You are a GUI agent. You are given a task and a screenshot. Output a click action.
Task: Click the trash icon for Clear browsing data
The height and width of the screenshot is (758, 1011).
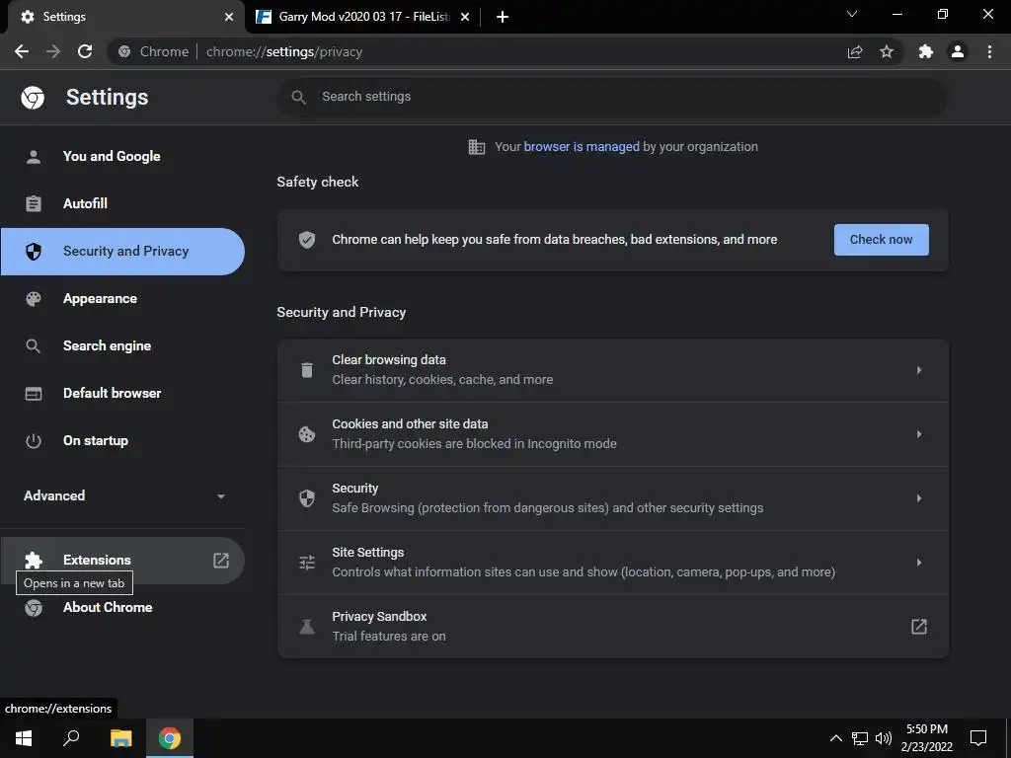coord(307,370)
